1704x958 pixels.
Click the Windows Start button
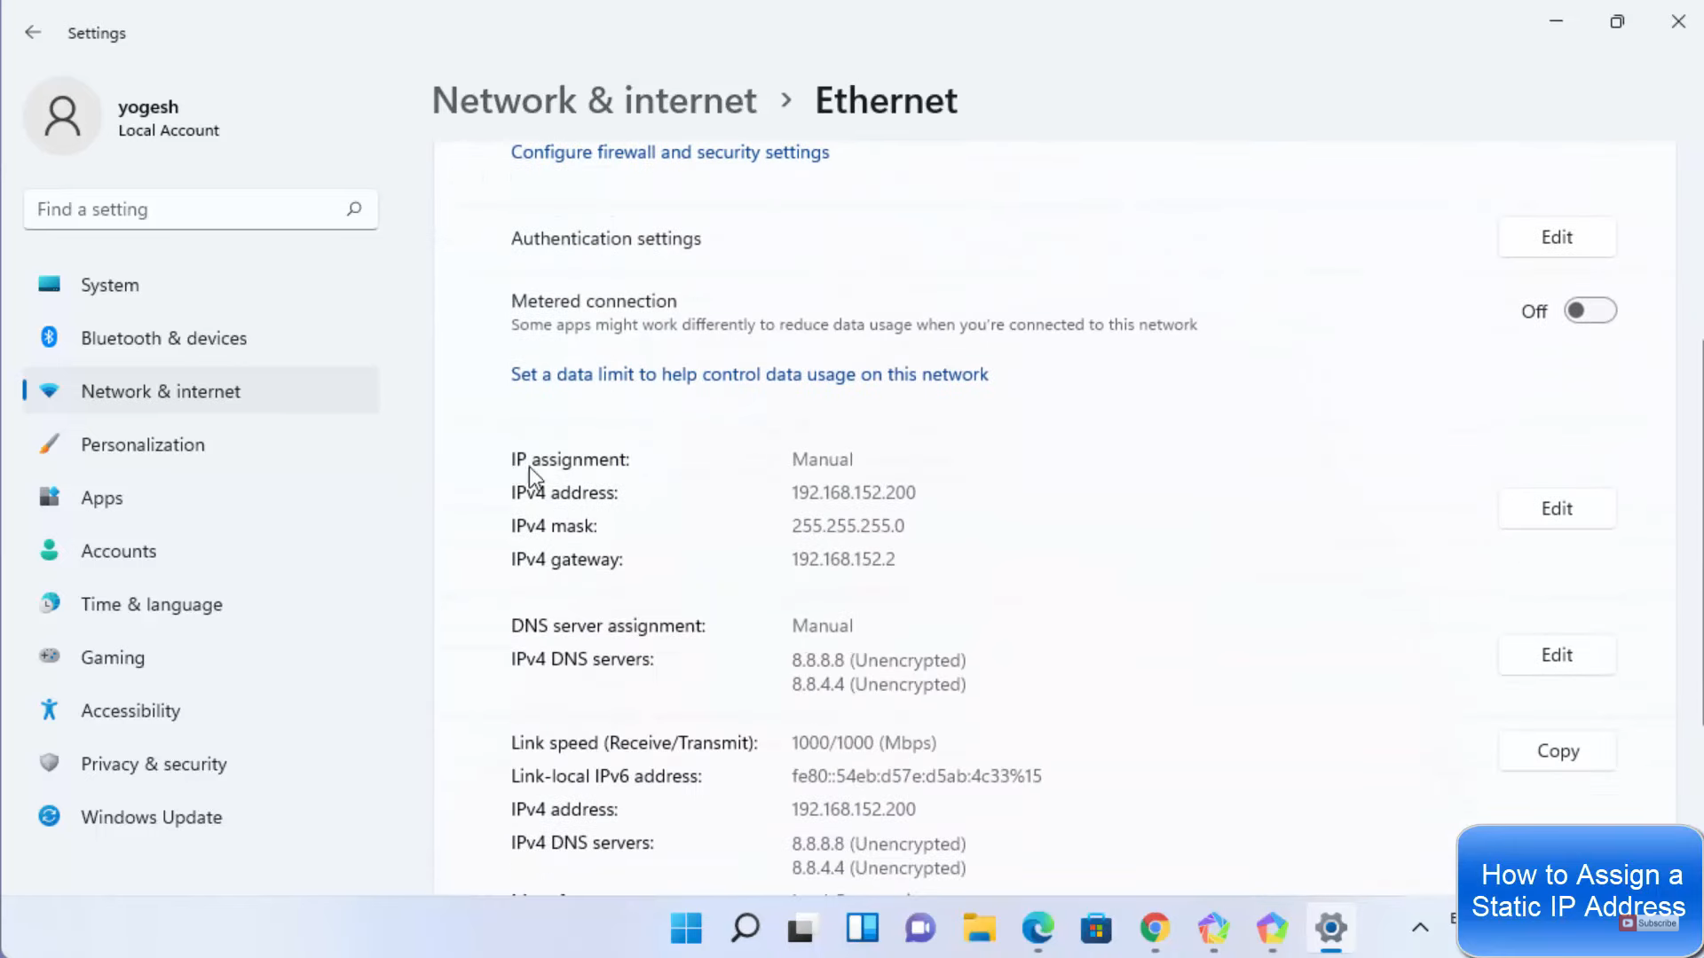click(x=686, y=929)
